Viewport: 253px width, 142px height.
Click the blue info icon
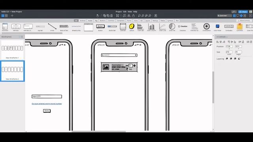click(242, 16)
